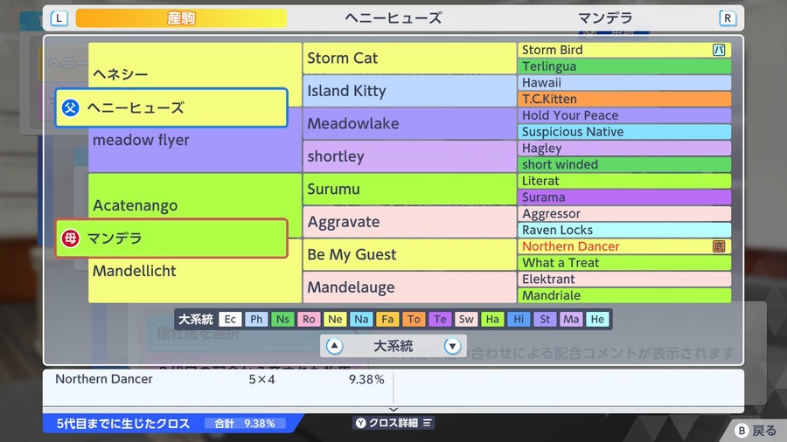Click the Fa lineage swatch

coord(387,319)
